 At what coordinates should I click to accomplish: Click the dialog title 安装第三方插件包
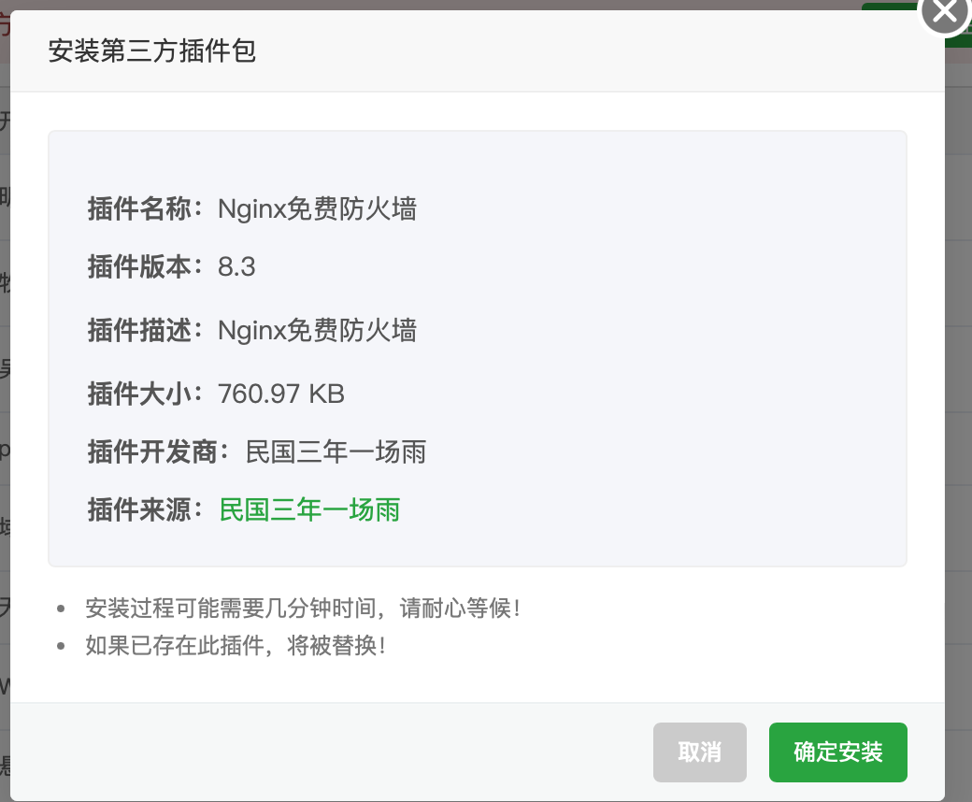pyautogui.click(x=151, y=50)
